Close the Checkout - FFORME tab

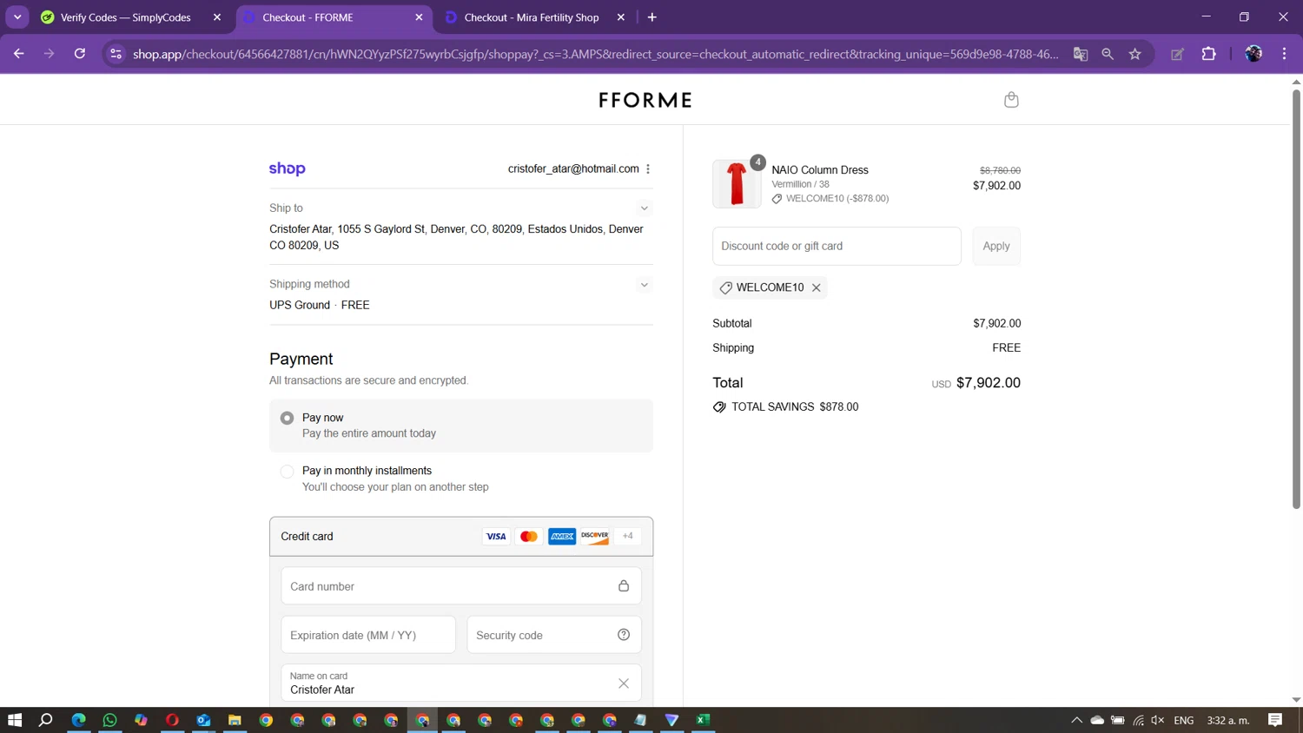pos(419,17)
